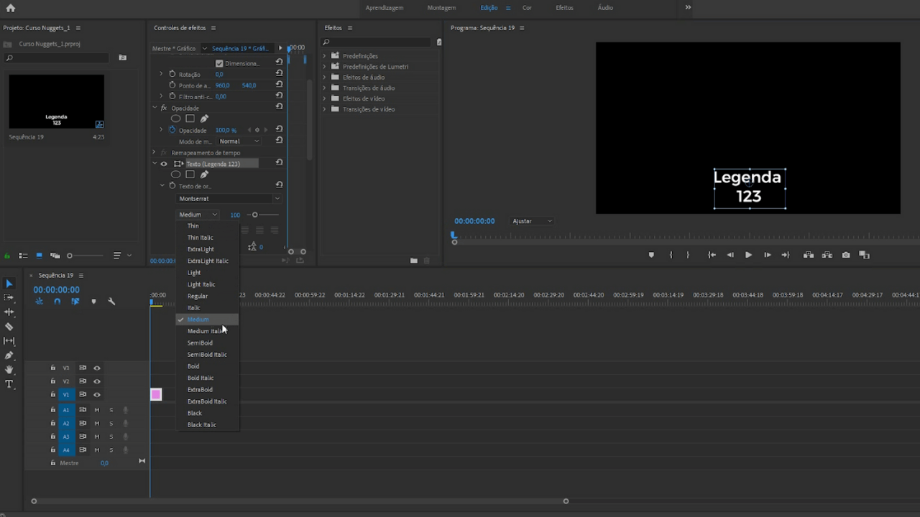
Task: Hide video track V1 output
Action: pyautogui.click(x=97, y=394)
